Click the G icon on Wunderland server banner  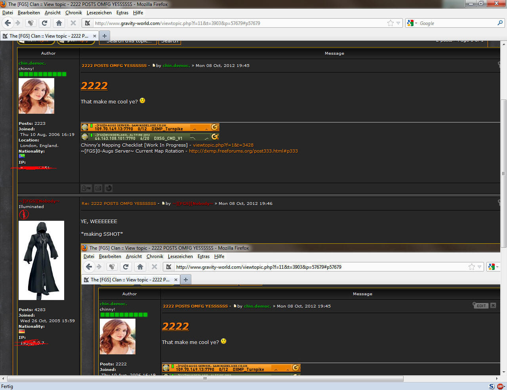[215, 137]
